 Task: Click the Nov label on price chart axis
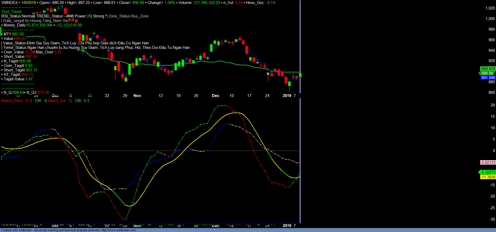point(137,96)
